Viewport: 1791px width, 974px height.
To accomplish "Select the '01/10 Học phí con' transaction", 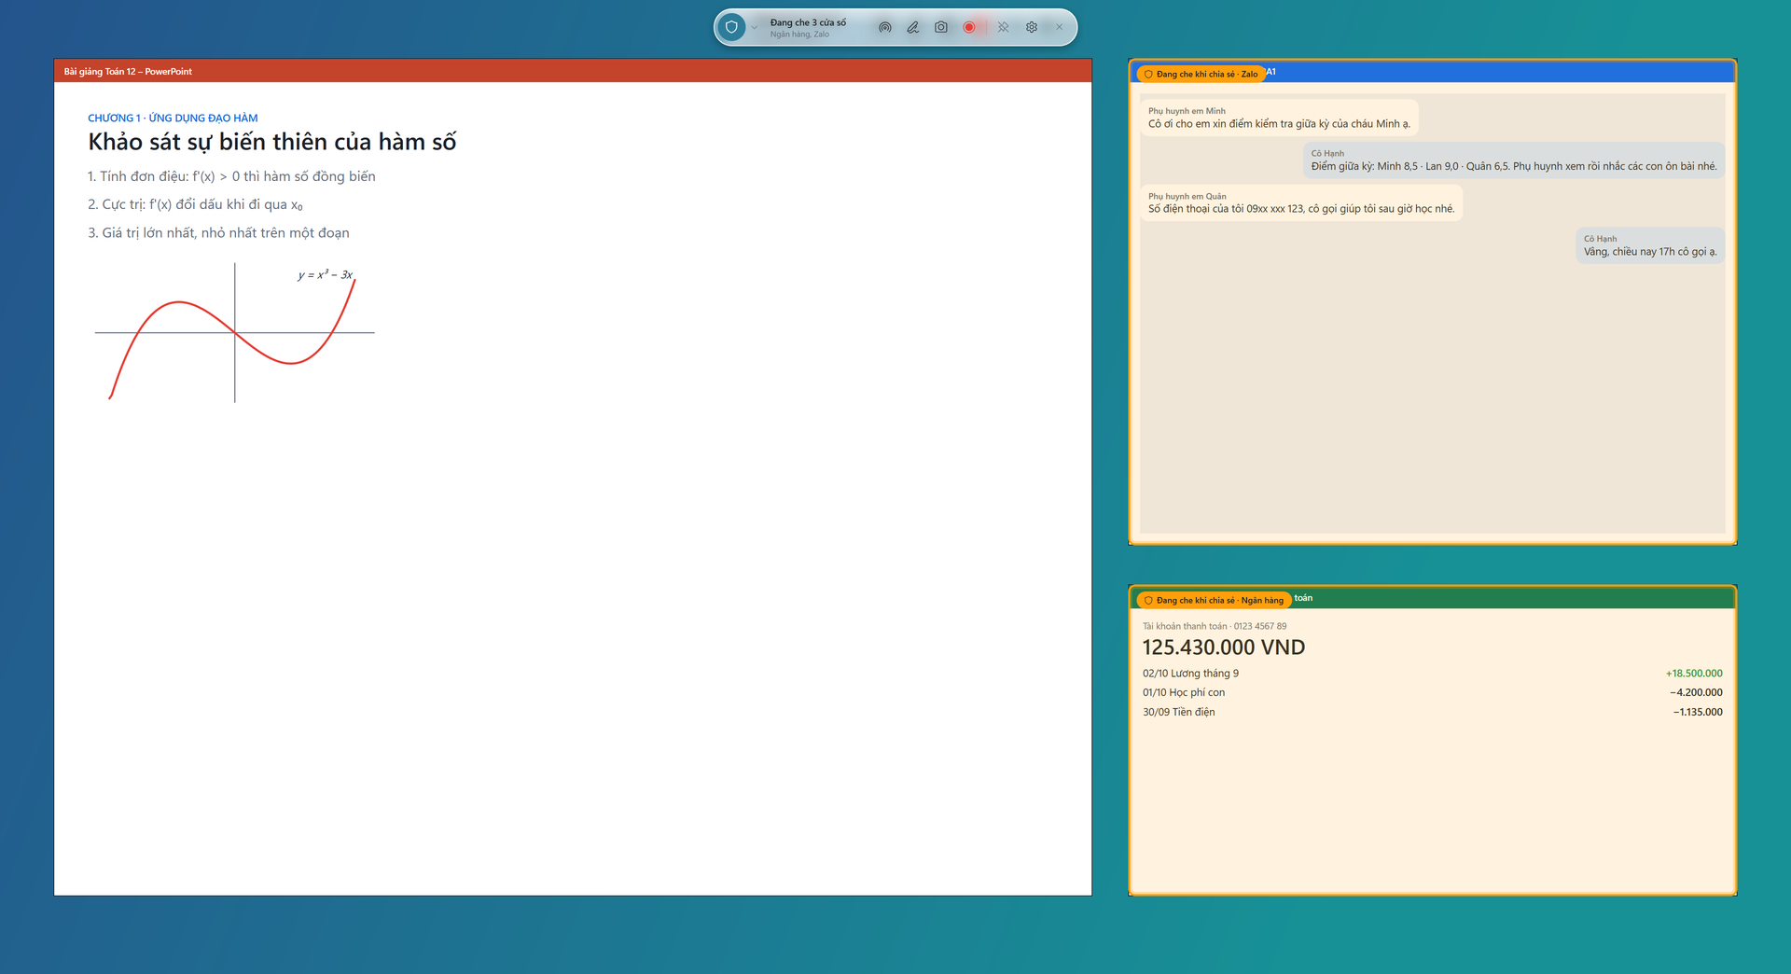I will tap(1433, 692).
